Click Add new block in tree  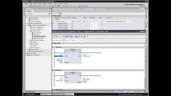[x=37, y=33]
